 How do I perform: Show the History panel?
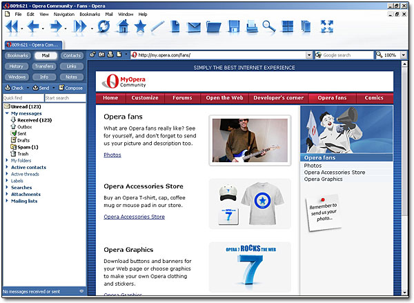point(17,66)
